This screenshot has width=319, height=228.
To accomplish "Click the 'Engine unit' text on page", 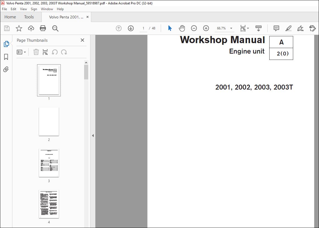I will click(247, 51).
